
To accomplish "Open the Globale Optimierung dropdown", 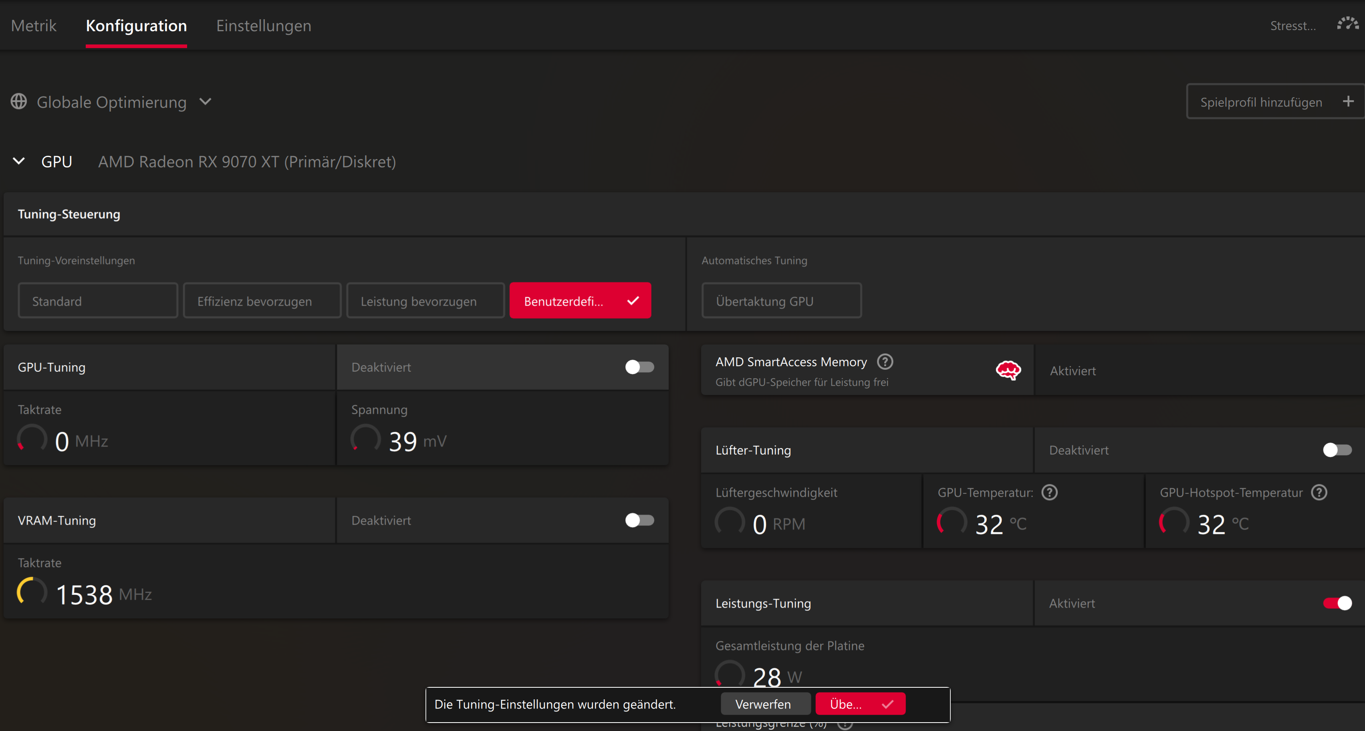I will pyautogui.click(x=206, y=102).
